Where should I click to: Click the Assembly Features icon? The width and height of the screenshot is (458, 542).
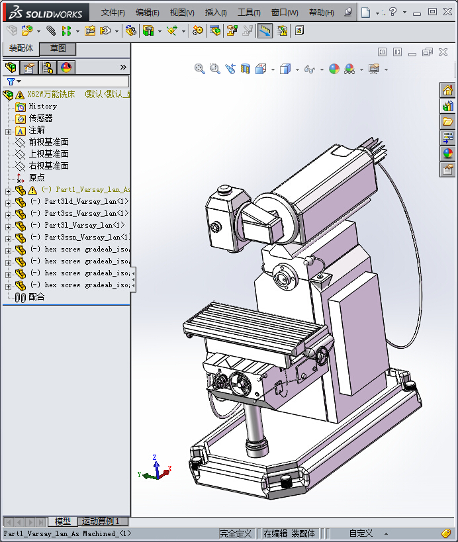[x=148, y=30]
